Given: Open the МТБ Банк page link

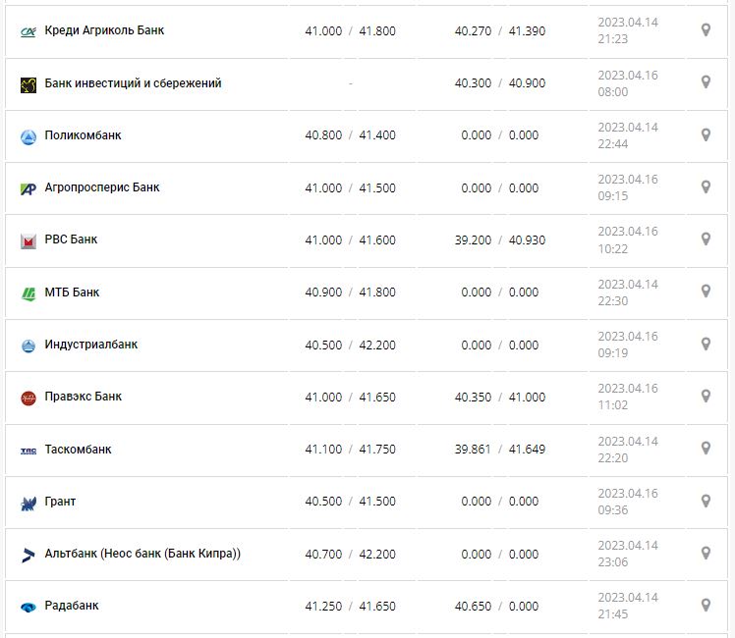Looking at the screenshot, I should coord(73,292).
